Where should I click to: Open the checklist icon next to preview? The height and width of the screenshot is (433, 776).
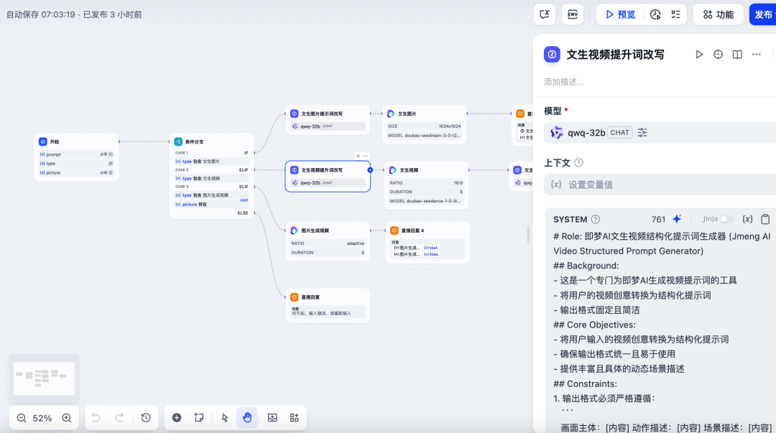click(675, 14)
